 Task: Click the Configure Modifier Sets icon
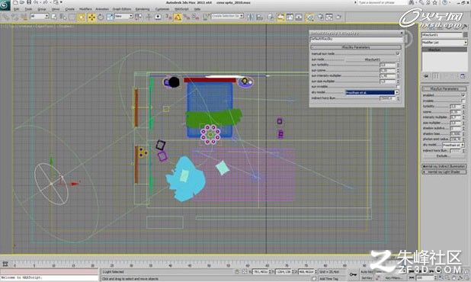(x=463, y=76)
